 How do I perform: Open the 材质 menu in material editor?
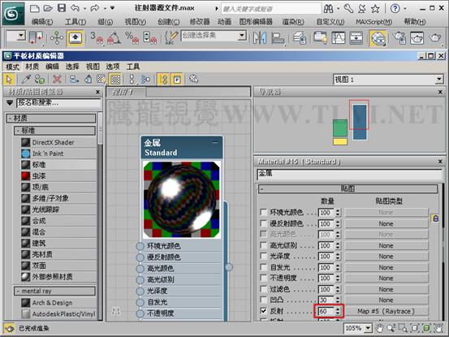32,67
